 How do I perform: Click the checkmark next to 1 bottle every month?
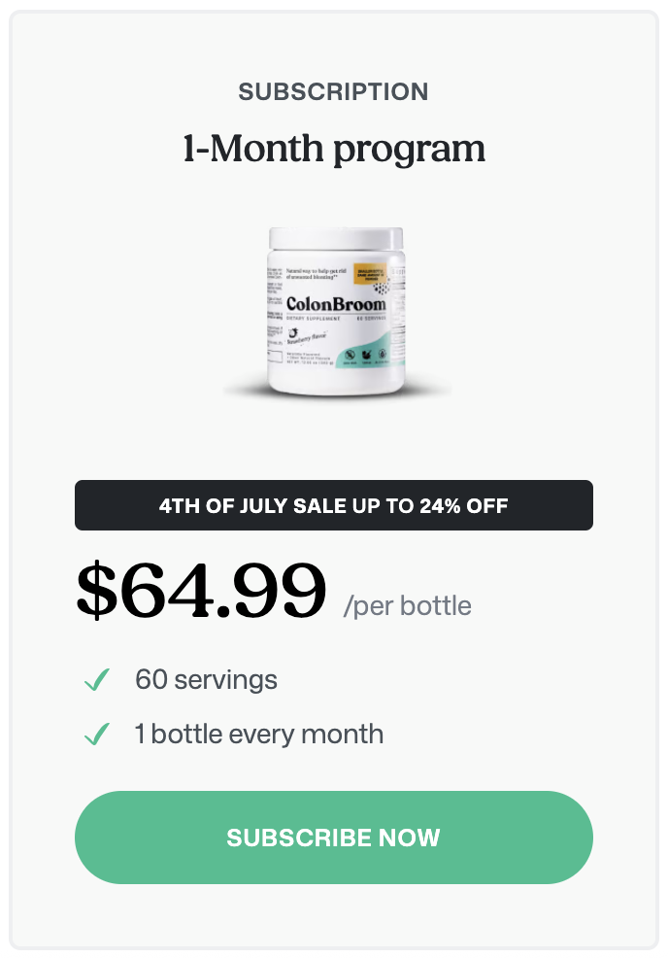[x=97, y=734]
